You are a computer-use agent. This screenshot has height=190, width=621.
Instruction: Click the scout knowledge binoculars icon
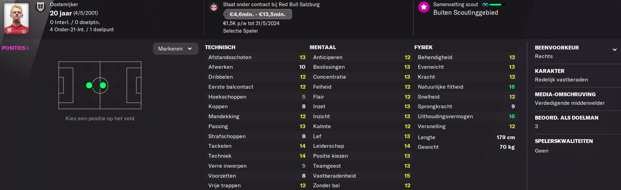[x=485, y=4]
